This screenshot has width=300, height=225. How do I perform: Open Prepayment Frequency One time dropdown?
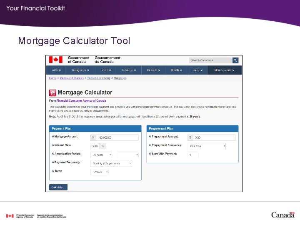coord(207,146)
